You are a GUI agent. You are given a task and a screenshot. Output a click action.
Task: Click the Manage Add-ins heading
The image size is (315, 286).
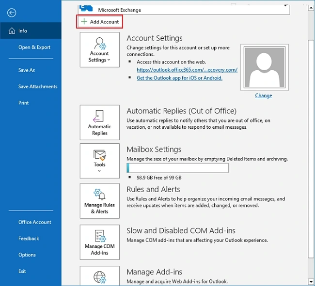(x=154, y=272)
